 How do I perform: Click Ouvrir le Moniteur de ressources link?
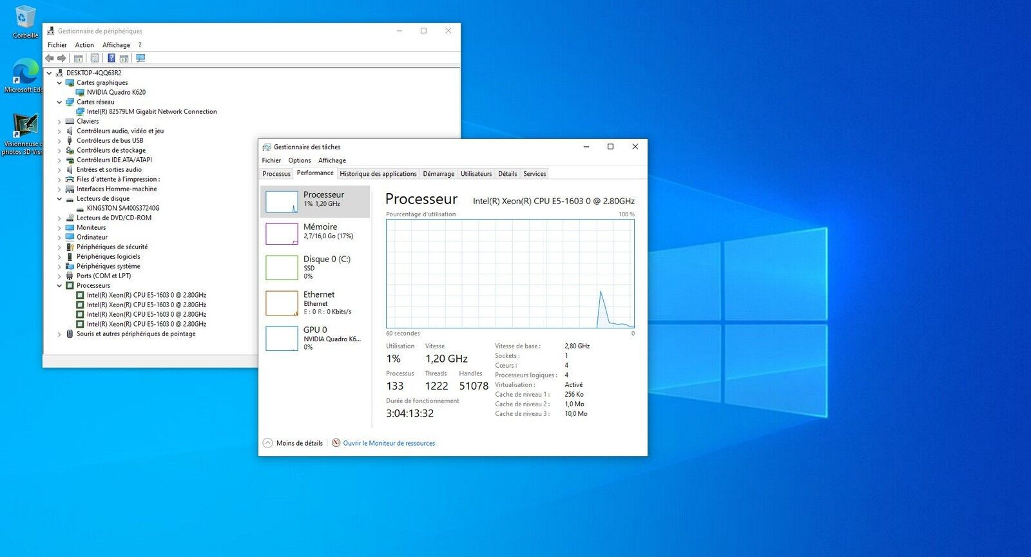[x=389, y=443]
